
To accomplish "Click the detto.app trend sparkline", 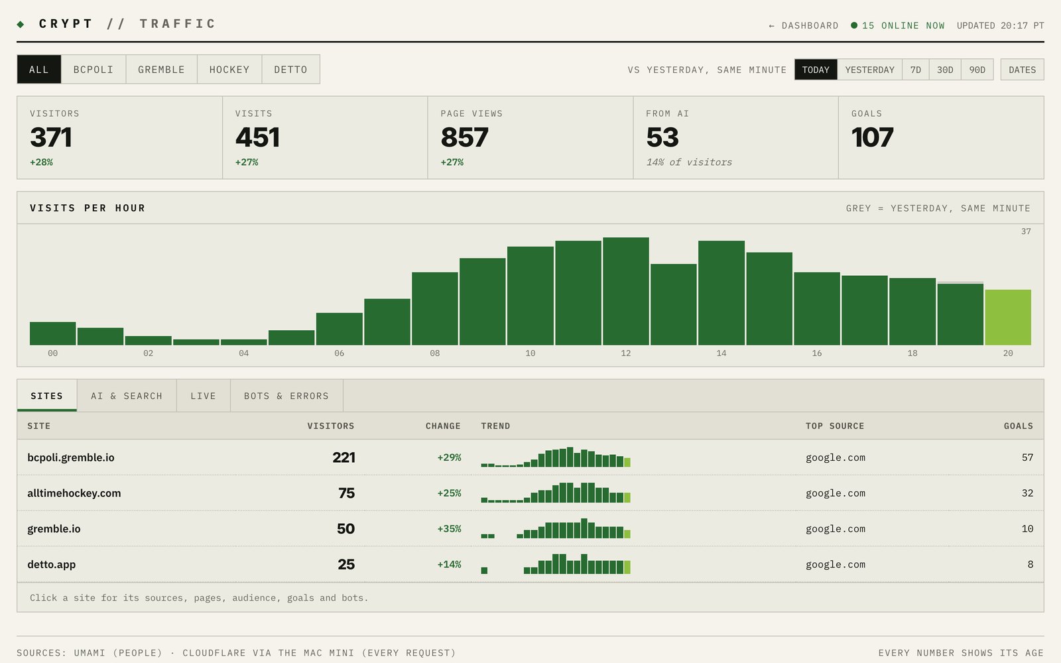I will [556, 564].
